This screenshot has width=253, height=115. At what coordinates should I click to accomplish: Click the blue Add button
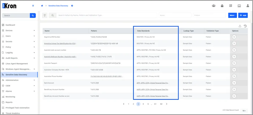[x=243, y=15]
